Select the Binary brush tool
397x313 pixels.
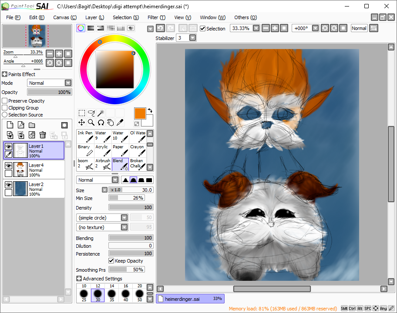(85, 150)
